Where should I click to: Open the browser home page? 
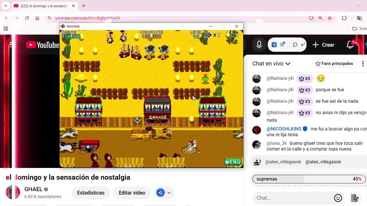point(37,18)
